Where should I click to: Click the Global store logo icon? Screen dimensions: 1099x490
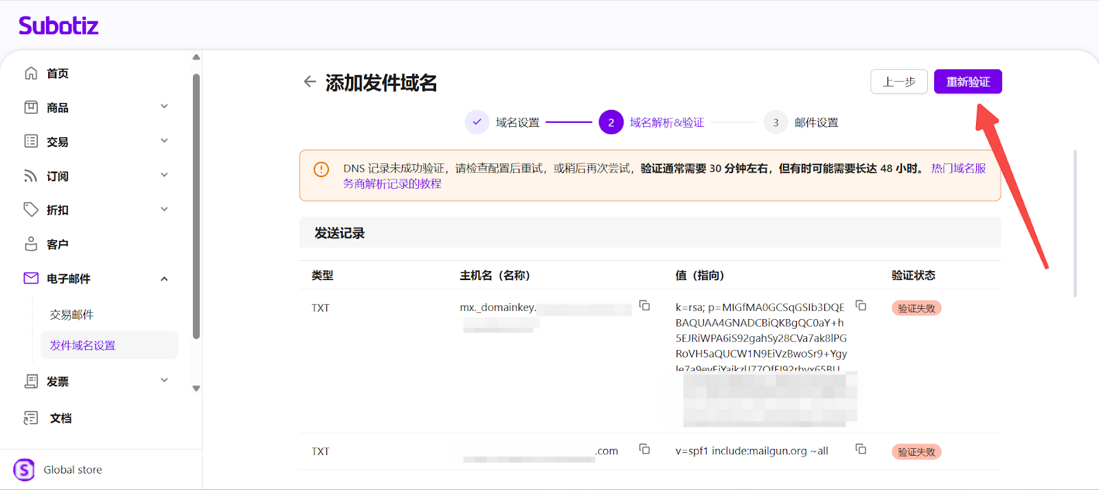point(24,470)
